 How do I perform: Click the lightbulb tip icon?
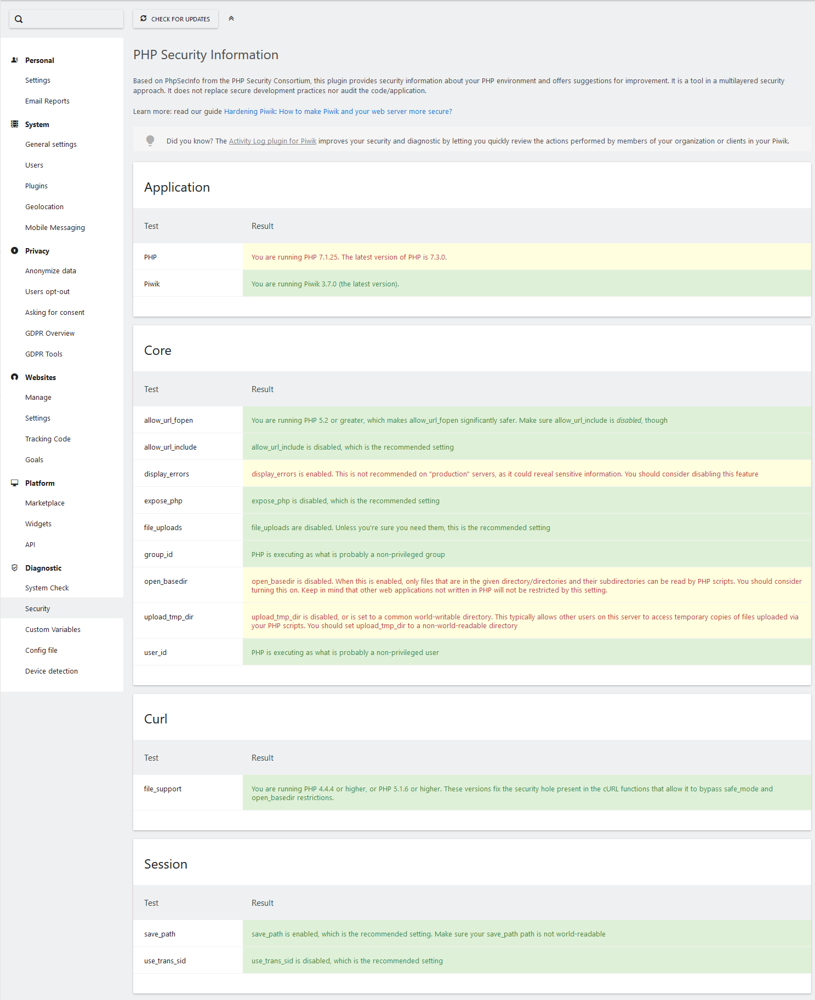pyautogui.click(x=150, y=141)
